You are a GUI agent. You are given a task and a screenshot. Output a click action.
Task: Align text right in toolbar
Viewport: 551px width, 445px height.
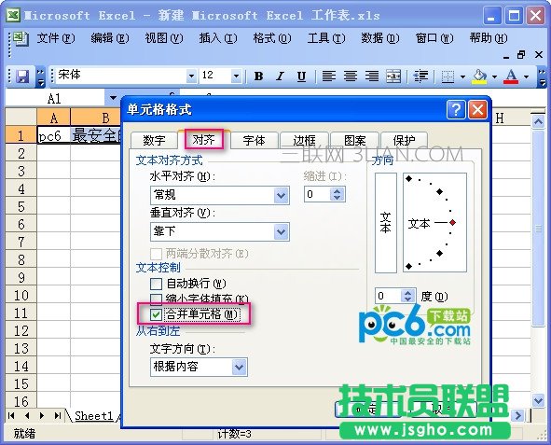tap(372, 76)
